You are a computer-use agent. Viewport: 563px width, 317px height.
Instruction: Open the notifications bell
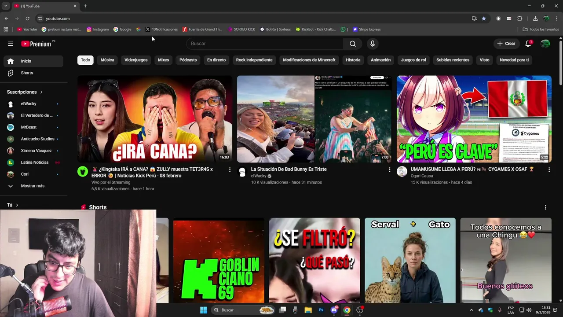tap(528, 44)
